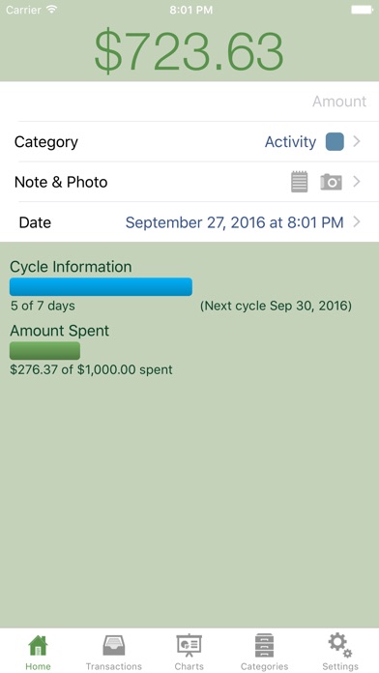Tap the blue Activity color swatch

coord(335,141)
